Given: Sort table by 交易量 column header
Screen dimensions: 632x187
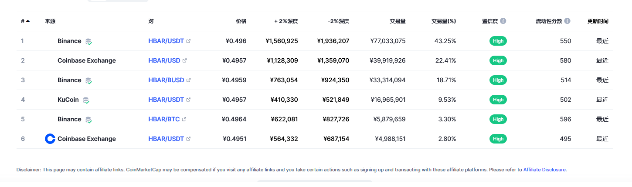Looking at the screenshot, I should (398, 21).
